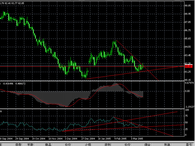Select the 商品 column header
This screenshot has height=146, width=195.
pyautogui.click(x=48, y=144)
